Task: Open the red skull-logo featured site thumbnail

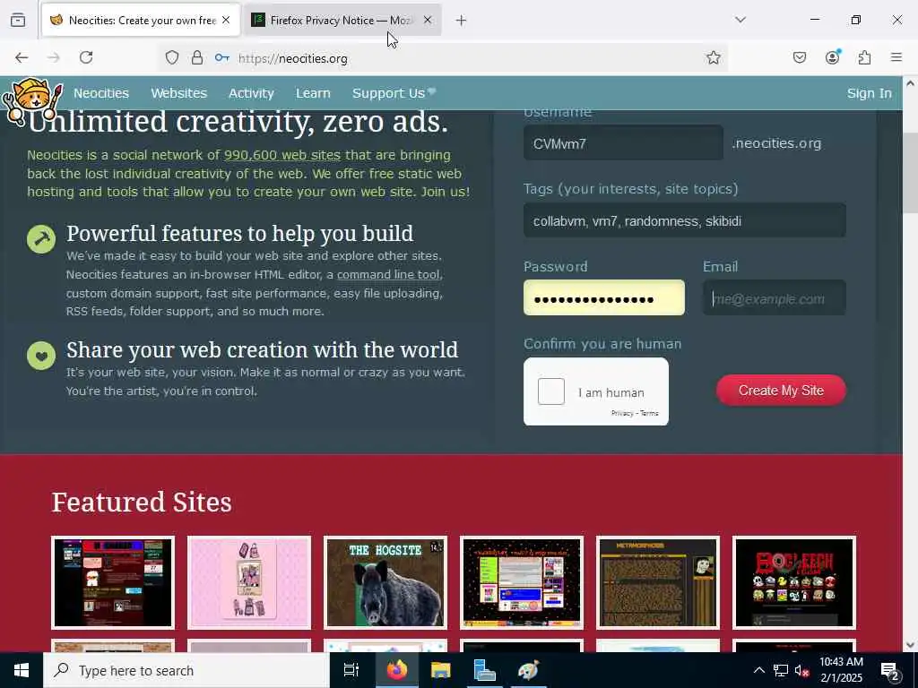Action: (794, 582)
